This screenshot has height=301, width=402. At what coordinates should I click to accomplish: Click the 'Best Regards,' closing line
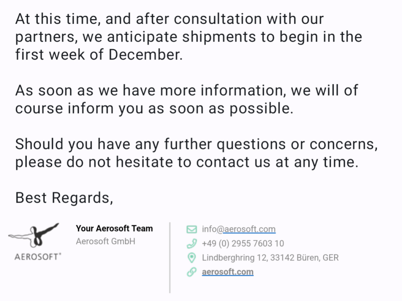[64, 198]
